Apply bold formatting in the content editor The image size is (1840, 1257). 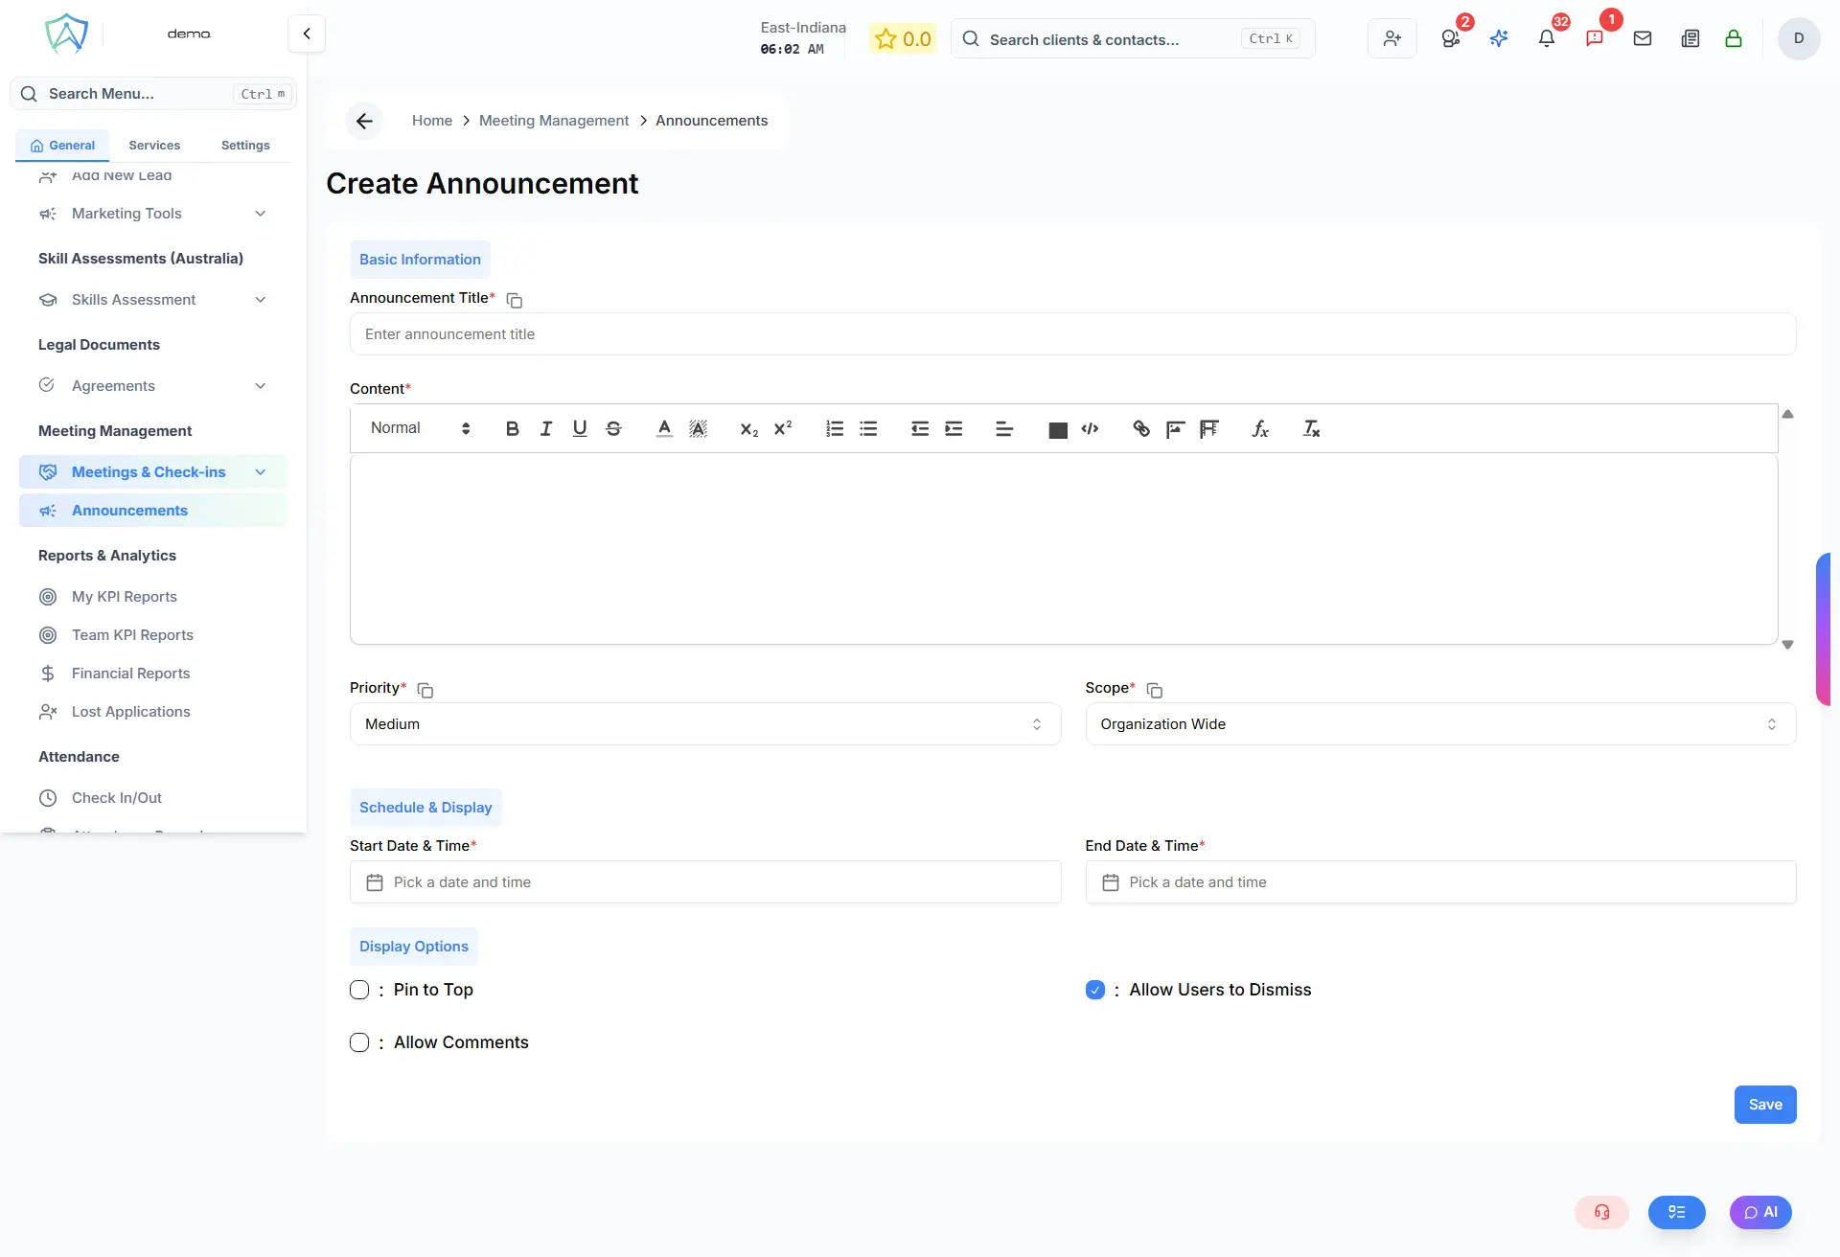[x=512, y=428]
